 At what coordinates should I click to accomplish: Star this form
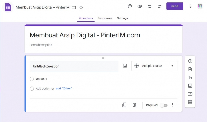point(81,8)
